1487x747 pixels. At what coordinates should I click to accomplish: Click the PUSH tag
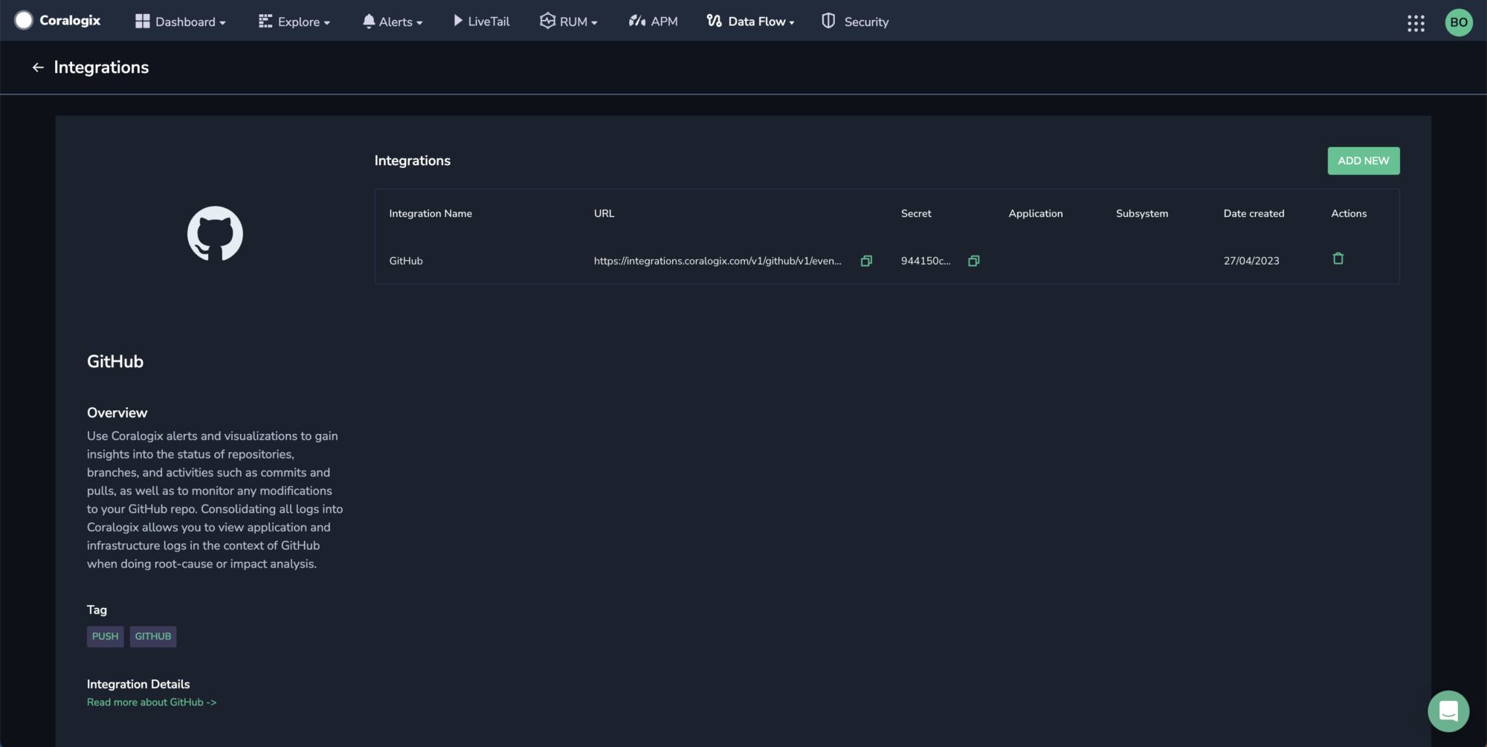[x=106, y=636]
